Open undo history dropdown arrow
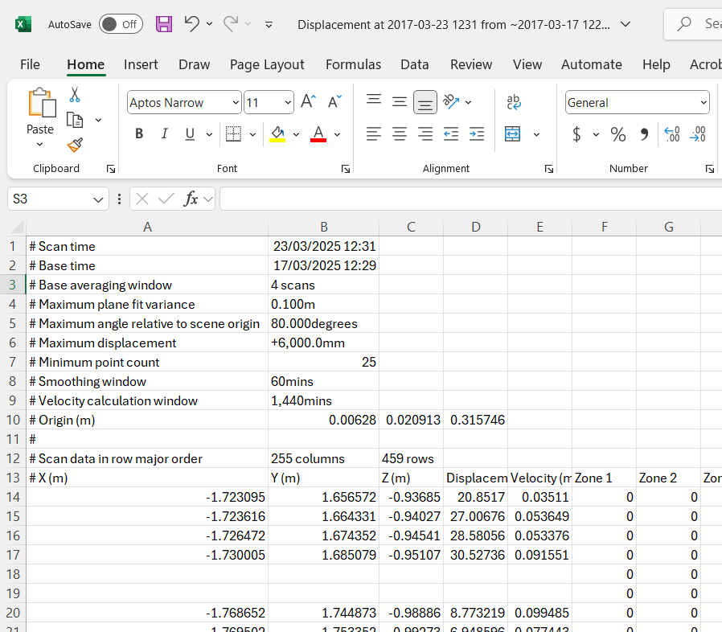 point(209,23)
